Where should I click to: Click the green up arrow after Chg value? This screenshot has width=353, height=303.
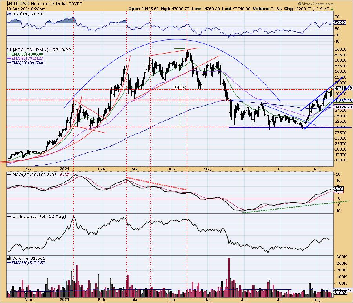pyautogui.click(x=332, y=9)
